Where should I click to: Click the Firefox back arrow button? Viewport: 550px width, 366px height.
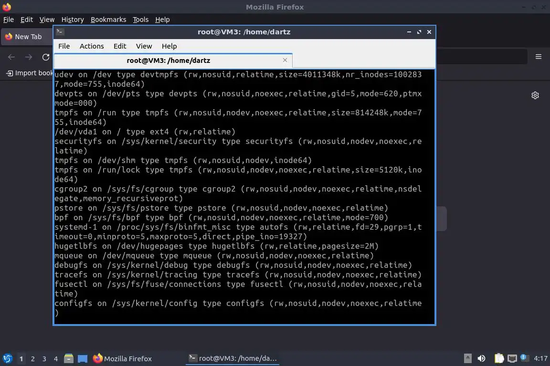tap(11, 57)
